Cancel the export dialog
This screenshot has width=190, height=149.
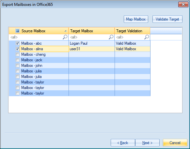[175, 143]
